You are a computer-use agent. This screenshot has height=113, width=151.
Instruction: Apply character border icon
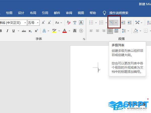click(81, 23)
